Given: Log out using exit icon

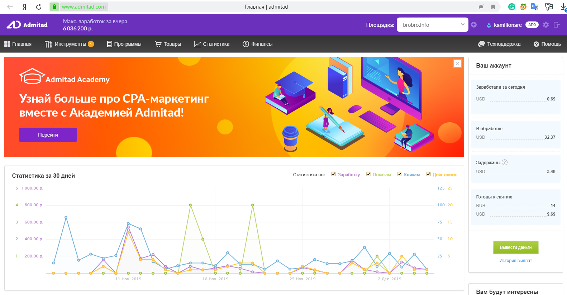Looking at the screenshot, I should coord(557,25).
